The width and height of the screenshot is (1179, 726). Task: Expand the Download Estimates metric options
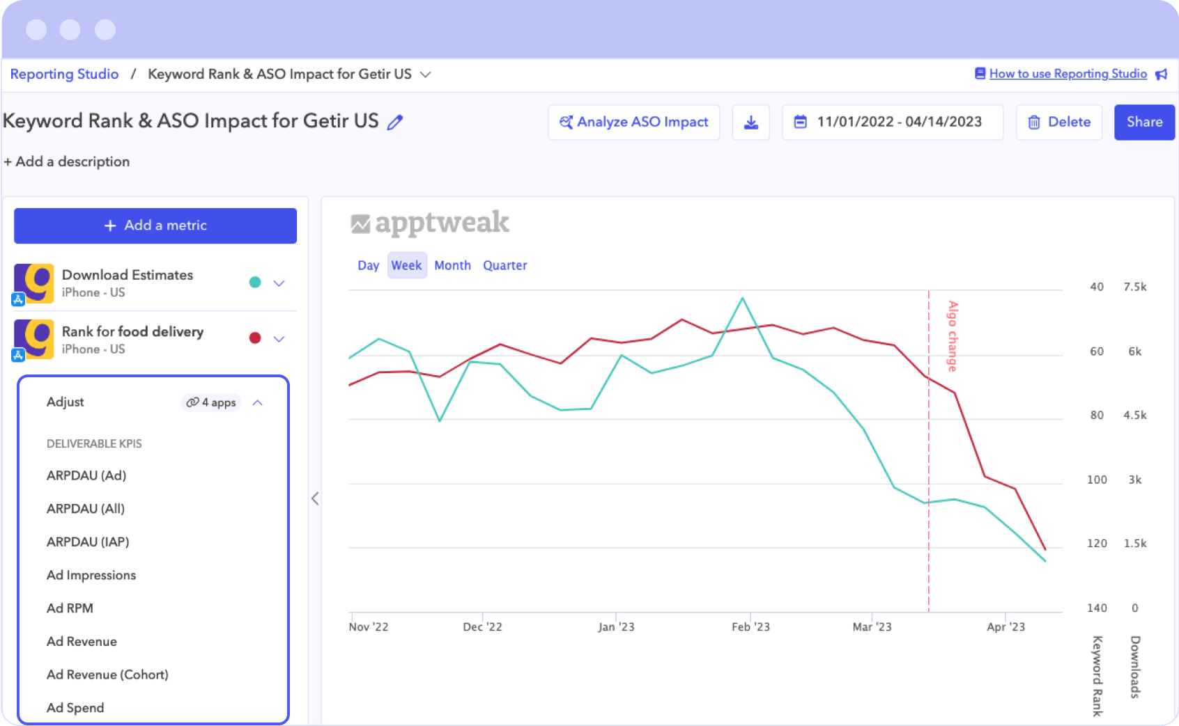(279, 283)
